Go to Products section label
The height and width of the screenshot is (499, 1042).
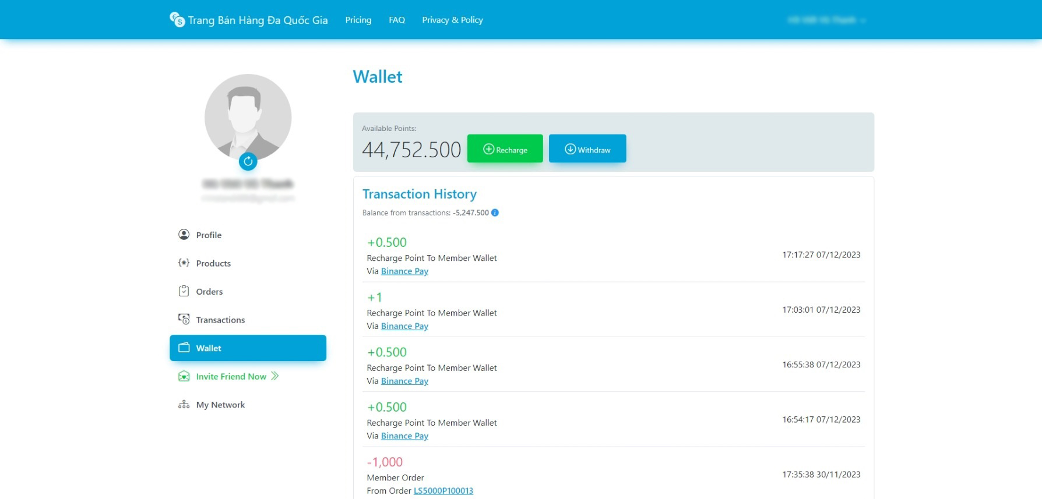pyautogui.click(x=213, y=263)
